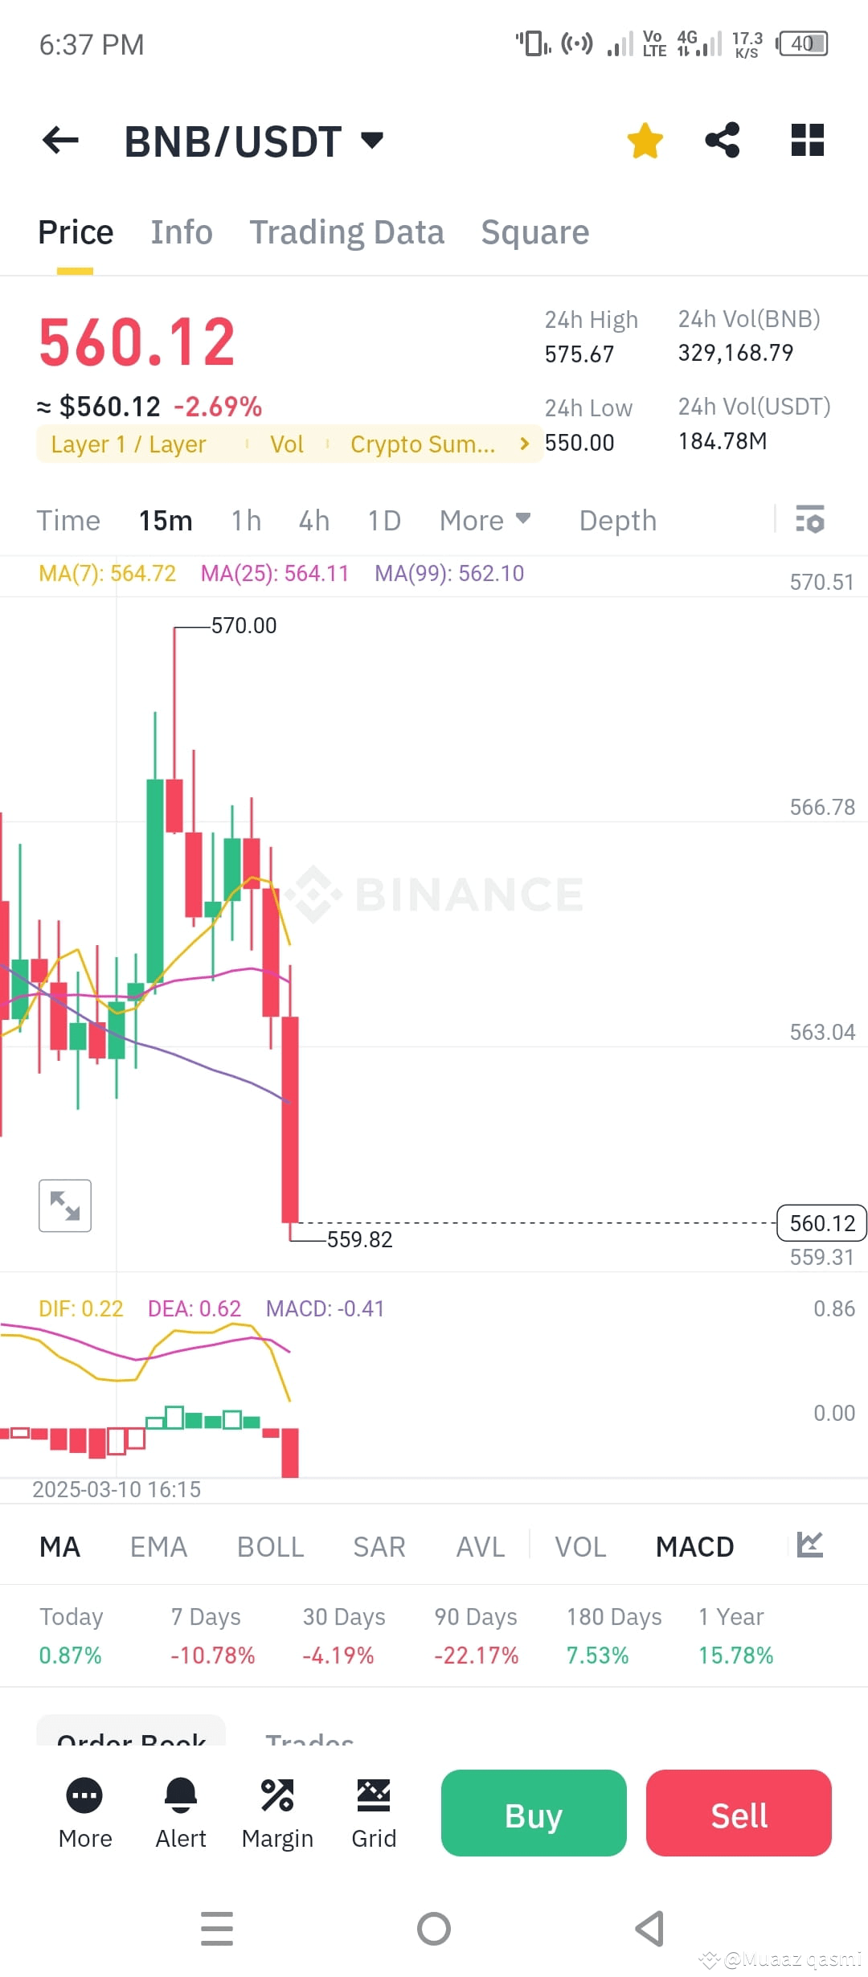Viewport: 868px width, 1977px height.
Task: Open the Layer 1 / Layer tag
Action: pos(129,444)
